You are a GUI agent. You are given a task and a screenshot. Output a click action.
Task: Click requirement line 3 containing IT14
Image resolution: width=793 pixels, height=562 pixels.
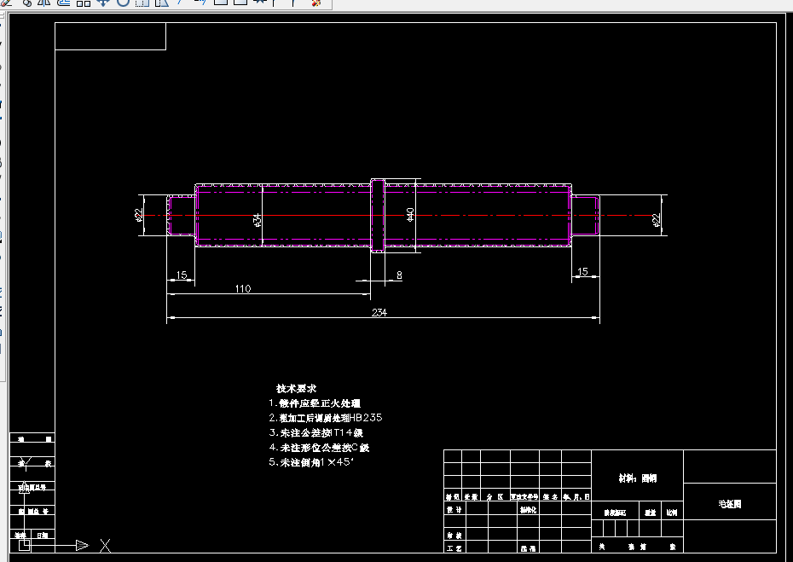pos(316,432)
